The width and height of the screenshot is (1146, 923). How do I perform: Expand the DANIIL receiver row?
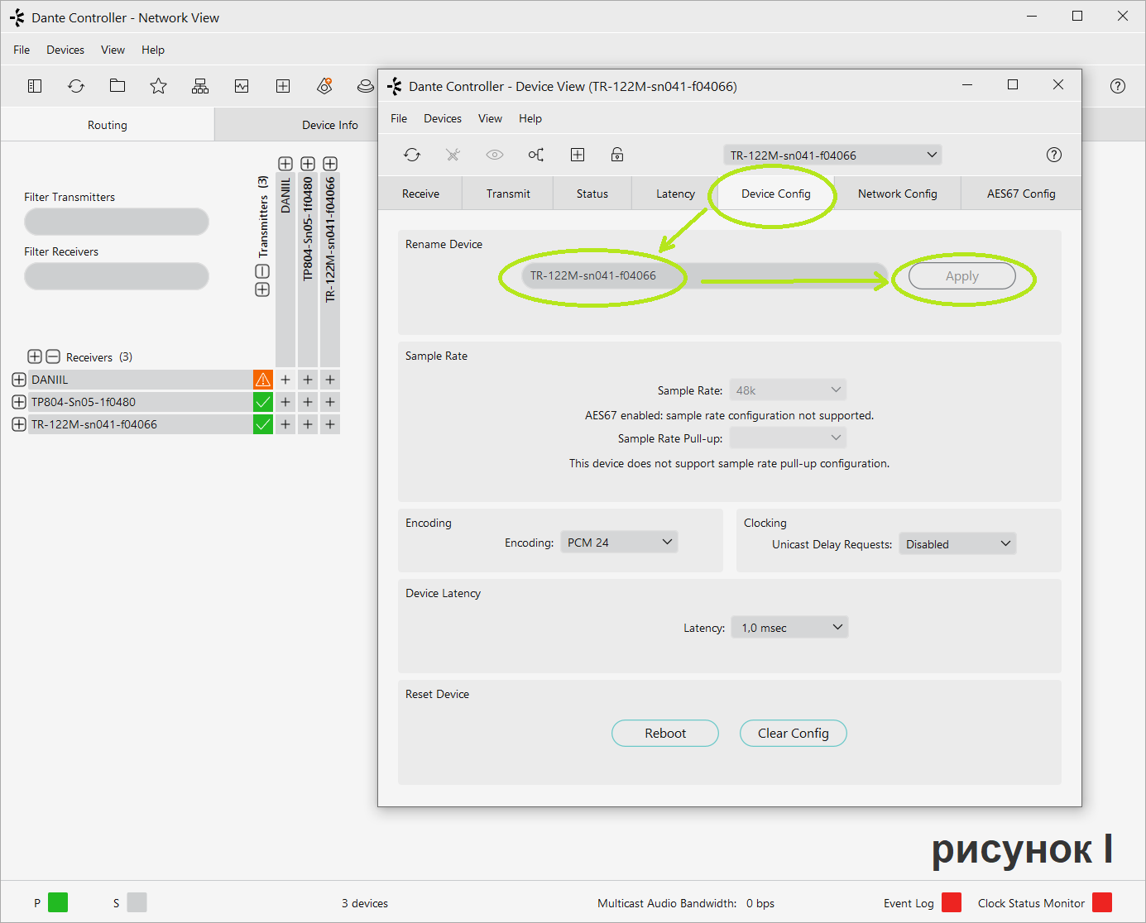click(x=19, y=380)
